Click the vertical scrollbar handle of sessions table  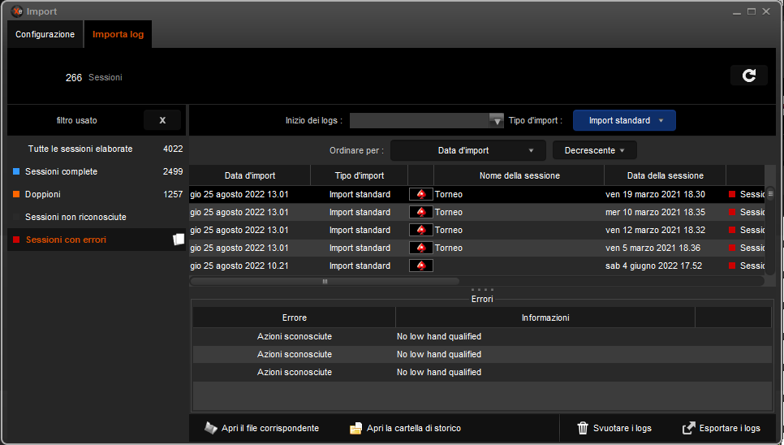pyautogui.click(x=770, y=194)
